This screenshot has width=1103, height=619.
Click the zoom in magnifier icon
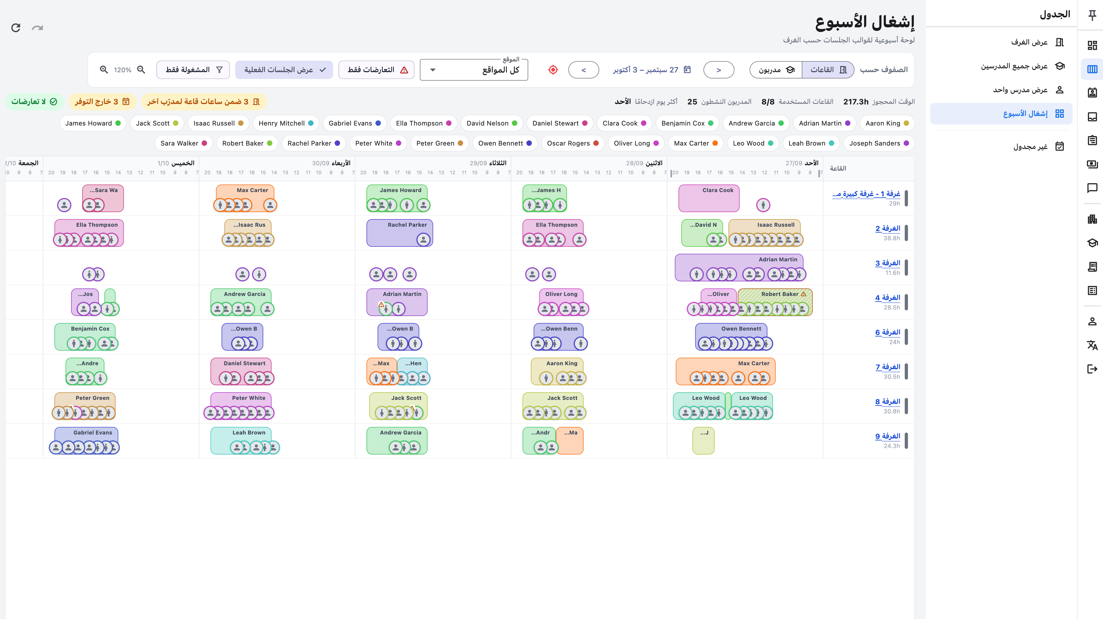[104, 70]
